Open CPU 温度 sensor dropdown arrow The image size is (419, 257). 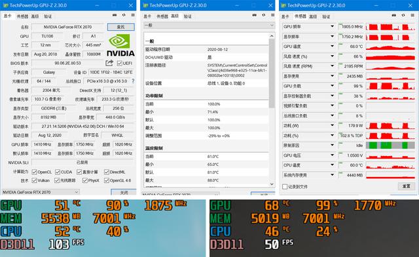coord(332,165)
